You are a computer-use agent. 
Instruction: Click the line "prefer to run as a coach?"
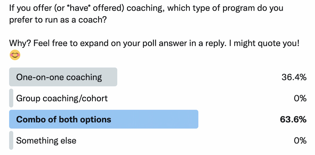[58, 21]
